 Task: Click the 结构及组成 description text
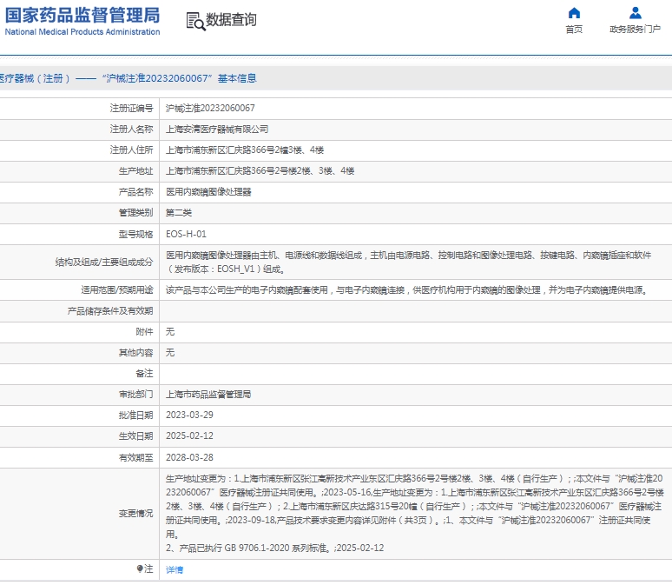pyautogui.click(x=408, y=263)
